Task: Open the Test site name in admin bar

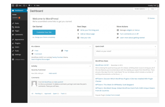Action: pos(19,6)
